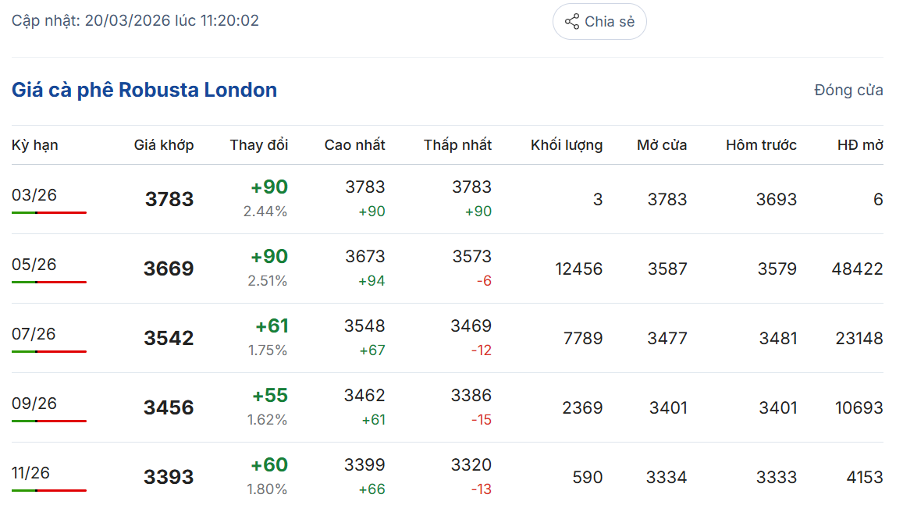Click the Giá khớp column header

[164, 144]
